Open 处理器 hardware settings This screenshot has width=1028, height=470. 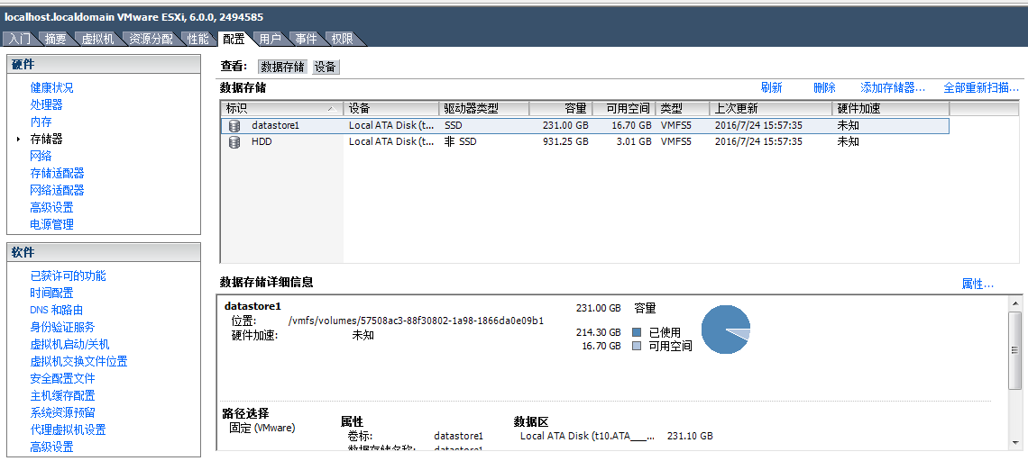click(47, 104)
